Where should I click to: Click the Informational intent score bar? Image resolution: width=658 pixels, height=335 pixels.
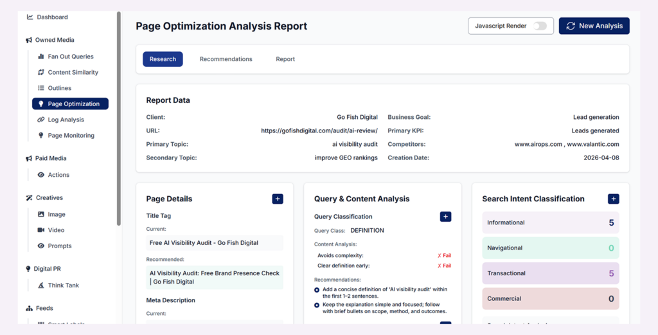[x=551, y=223]
